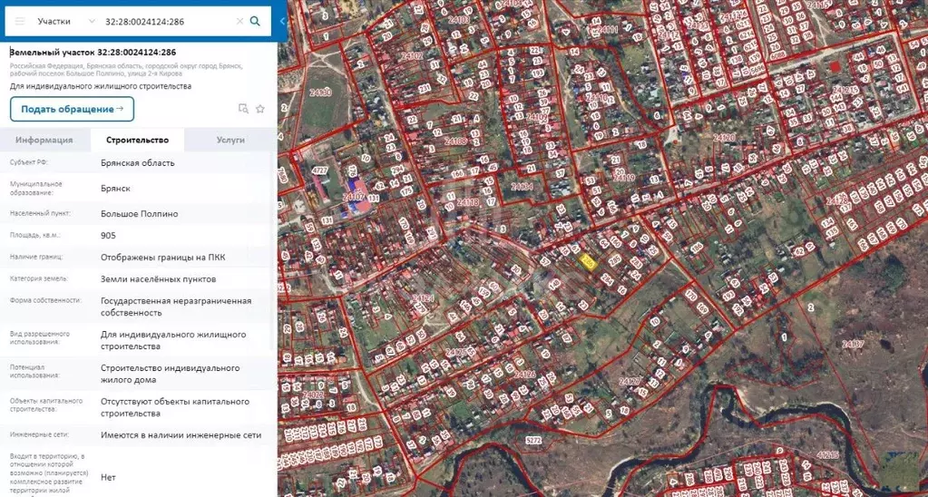The image size is (928, 497).
Task: Run search with magnifier icon
Action: [255, 21]
